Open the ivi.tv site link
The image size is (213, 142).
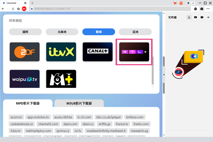pyautogui.click(x=78, y=131)
